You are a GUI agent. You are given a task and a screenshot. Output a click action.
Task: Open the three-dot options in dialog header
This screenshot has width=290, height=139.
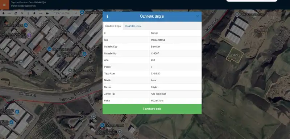click(x=107, y=16)
